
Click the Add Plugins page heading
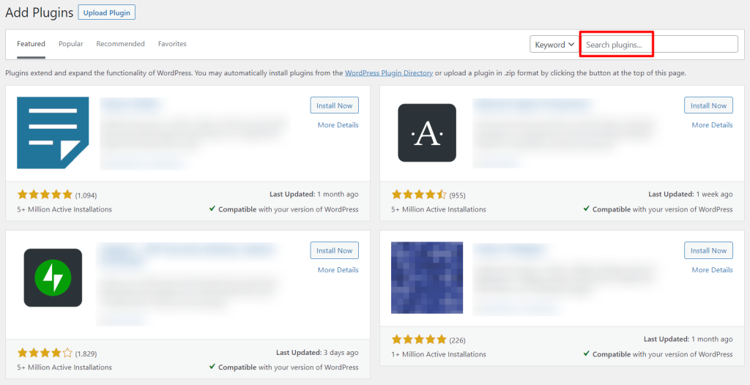click(40, 13)
